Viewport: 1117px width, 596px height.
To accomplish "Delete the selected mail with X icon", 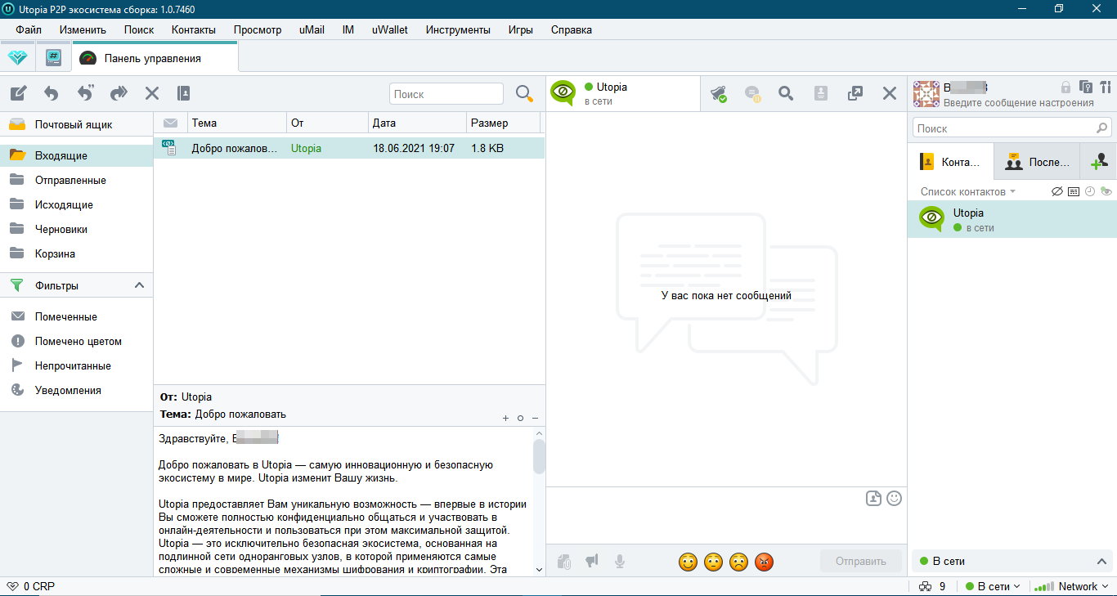I will [152, 93].
